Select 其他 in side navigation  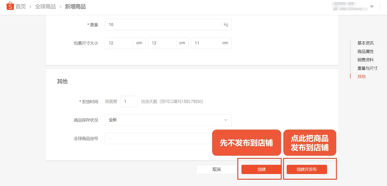(361, 77)
